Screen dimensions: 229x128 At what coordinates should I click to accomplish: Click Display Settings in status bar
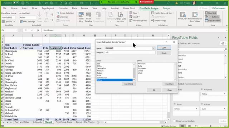pos(169,126)
